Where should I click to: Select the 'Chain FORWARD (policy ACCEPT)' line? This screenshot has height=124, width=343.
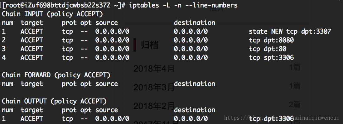(56, 75)
